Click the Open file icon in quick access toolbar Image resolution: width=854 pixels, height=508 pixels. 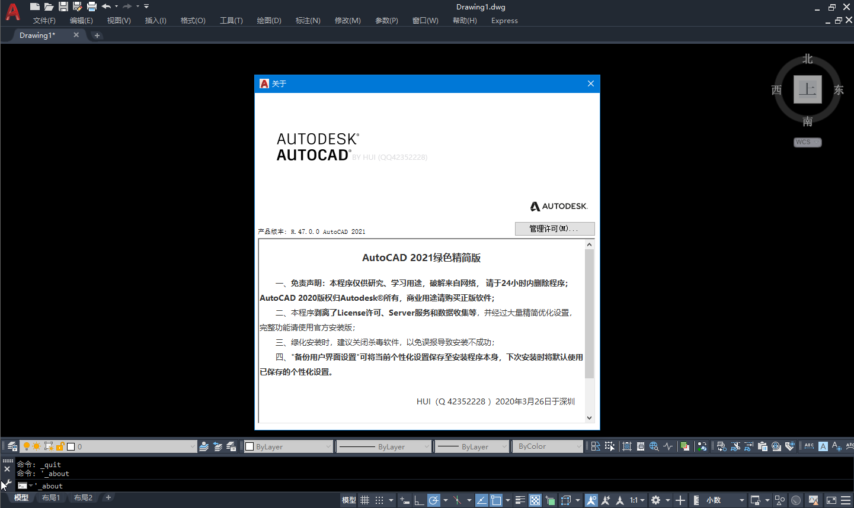coord(49,7)
